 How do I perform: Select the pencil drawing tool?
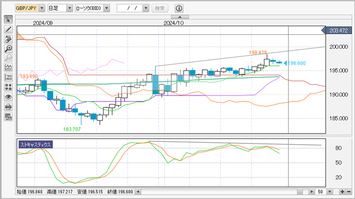8,29
